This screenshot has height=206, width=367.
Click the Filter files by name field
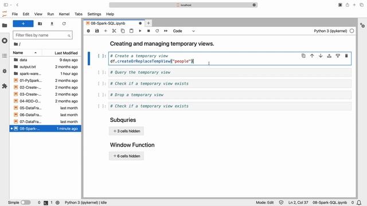pos(42,35)
